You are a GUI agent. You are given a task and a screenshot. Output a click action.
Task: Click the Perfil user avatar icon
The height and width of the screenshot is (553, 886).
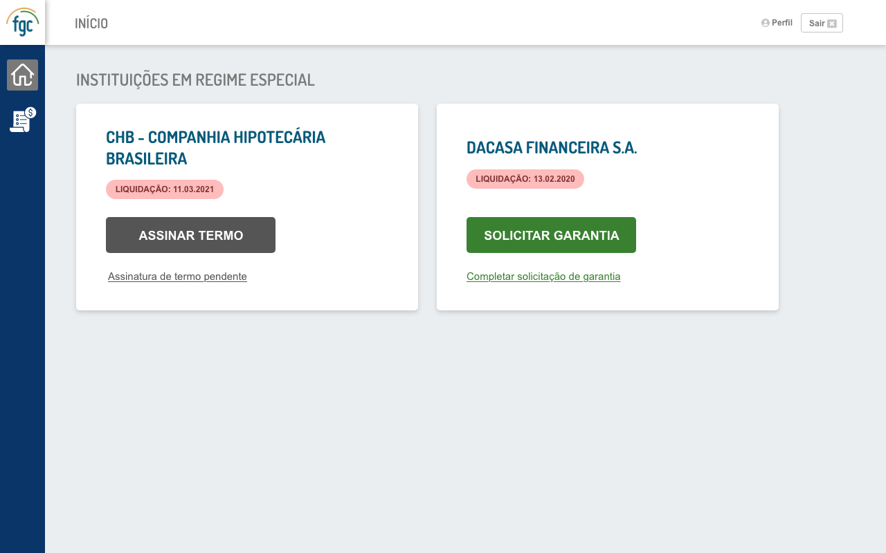[766, 23]
